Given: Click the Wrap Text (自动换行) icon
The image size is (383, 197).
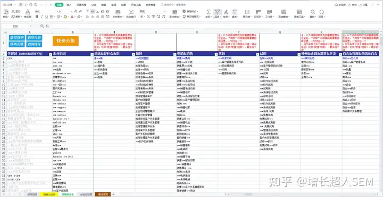Looking at the screenshot, I should 131,12.
